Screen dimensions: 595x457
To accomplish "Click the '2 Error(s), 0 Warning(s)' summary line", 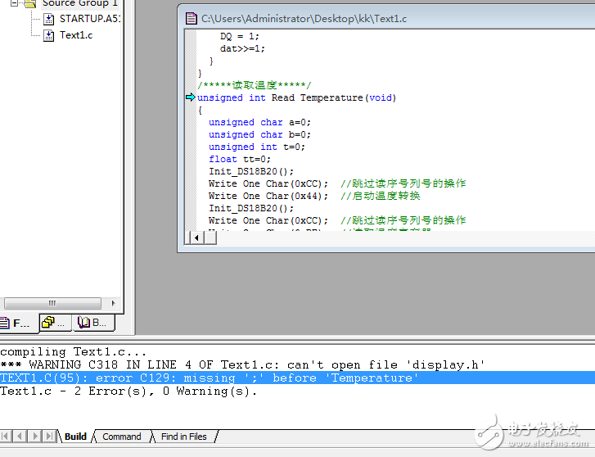I will (128, 391).
